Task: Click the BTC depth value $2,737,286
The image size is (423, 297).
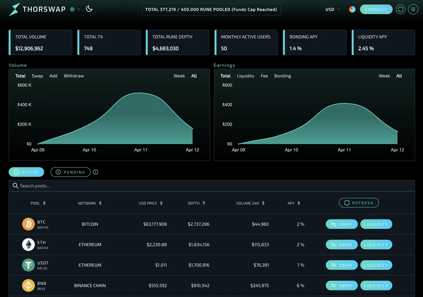Action: [x=199, y=224]
